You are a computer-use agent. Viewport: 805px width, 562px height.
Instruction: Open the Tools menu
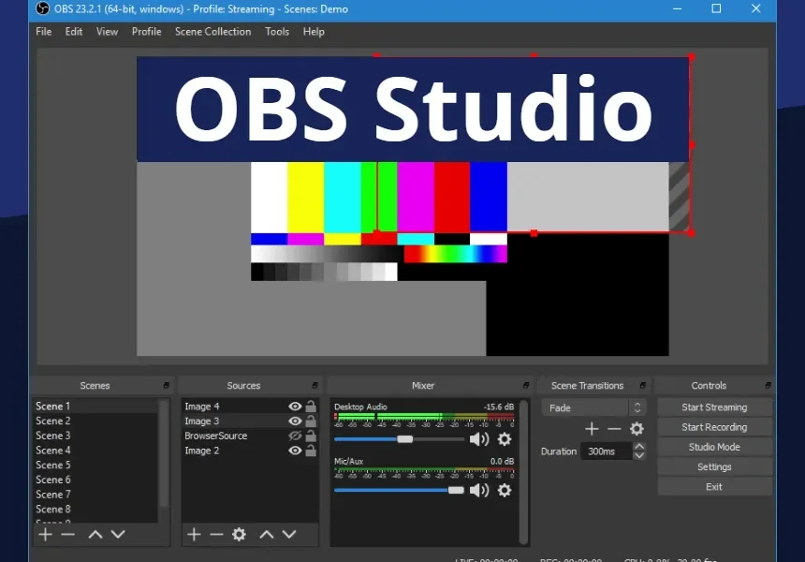click(x=276, y=31)
